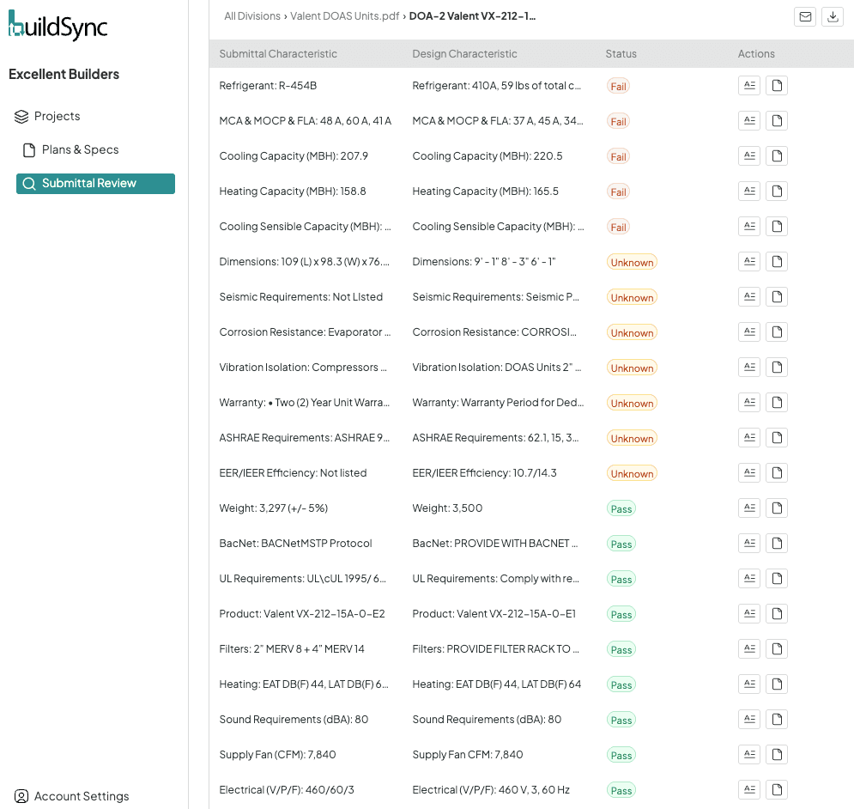Open document icon for Warranty row
Image resolution: width=854 pixels, height=809 pixels.
click(777, 402)
